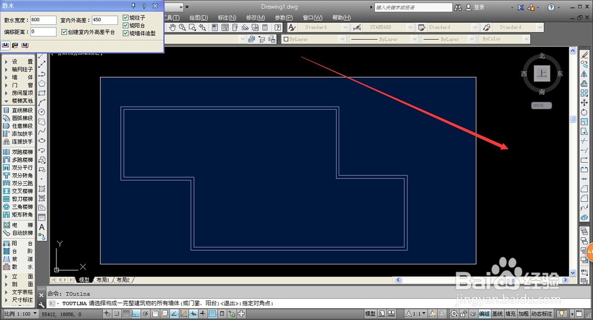The image size is (593, 320).
Task: Open the 标注(N) menu
Action: [227, 17]
